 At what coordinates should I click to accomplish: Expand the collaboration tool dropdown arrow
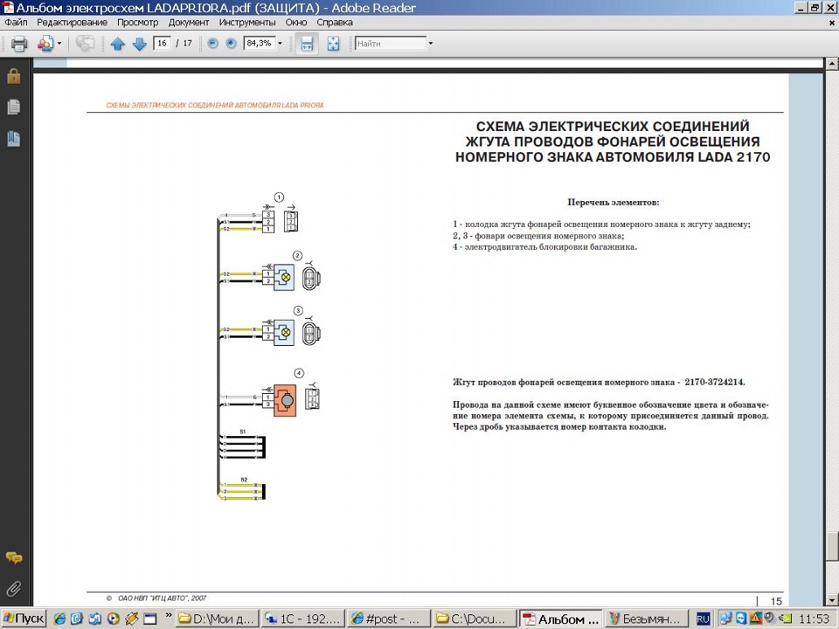point(59,44)
